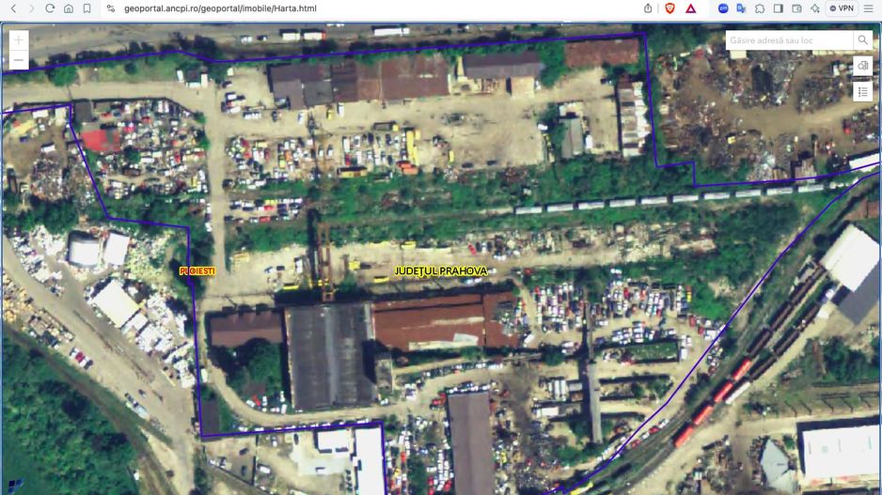Image resolution: width=882 pixels, height=495 pixels.
Task: Go forward with the browser forward arrow
Action: coord(32,8)
